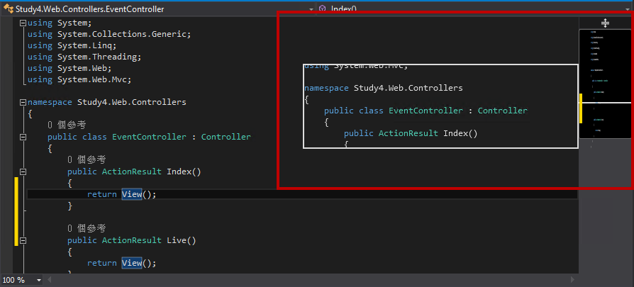
Task: Collapse the EventController class block
Action: point(23,137)
